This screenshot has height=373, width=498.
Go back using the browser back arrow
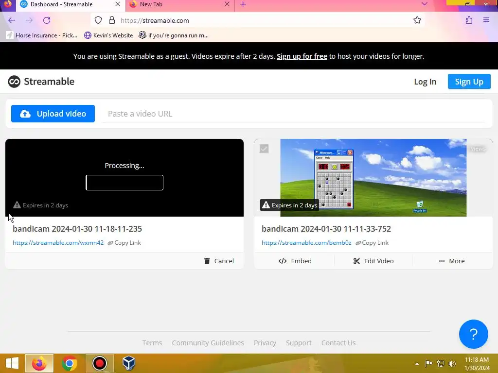tap(12, 20)
